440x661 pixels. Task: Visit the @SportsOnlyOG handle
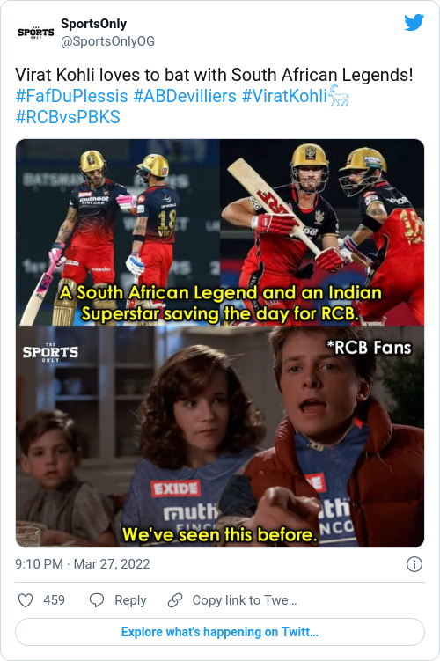point(107,41)
